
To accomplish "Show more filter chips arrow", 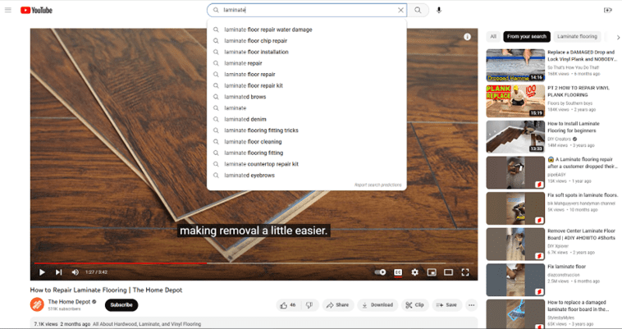I will pyautogui.click(x=618, y=37).
